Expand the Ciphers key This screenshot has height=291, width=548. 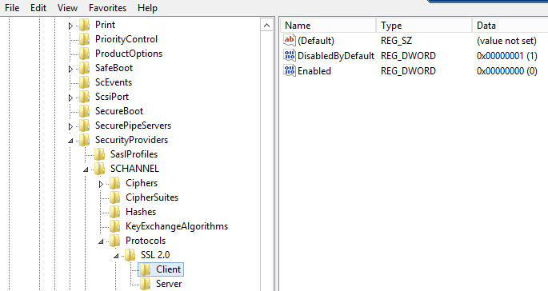click(101, 184)
